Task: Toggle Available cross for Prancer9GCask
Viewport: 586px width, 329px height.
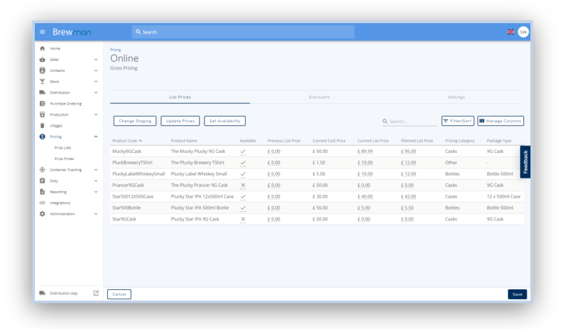Action: click(243, 185)
